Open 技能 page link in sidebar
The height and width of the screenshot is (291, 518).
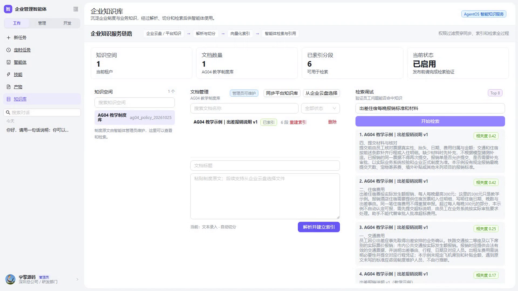coord(18,74)
